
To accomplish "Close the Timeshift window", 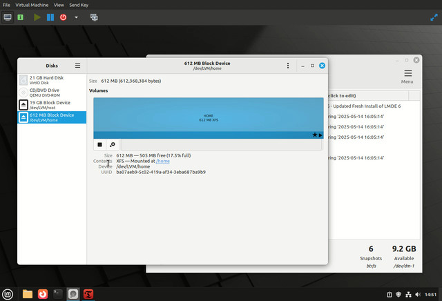I will click(416, 60).
